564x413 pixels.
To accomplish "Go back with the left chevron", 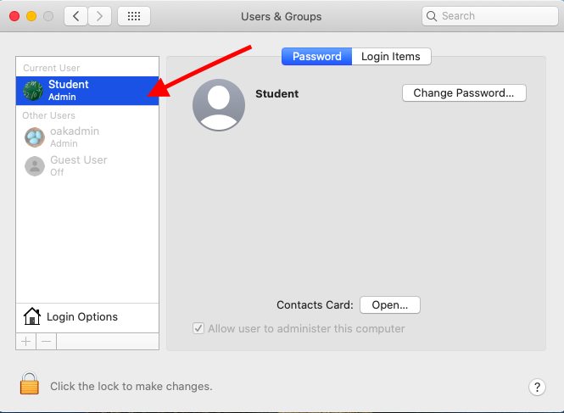I will coord(75,16).
